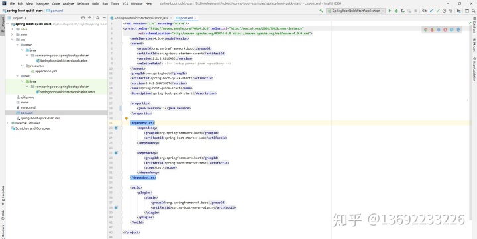The width and height of the screenshot is (477, 239).
Task: Open pom.xml in Firefox browser icon
Action: (432, 30)
